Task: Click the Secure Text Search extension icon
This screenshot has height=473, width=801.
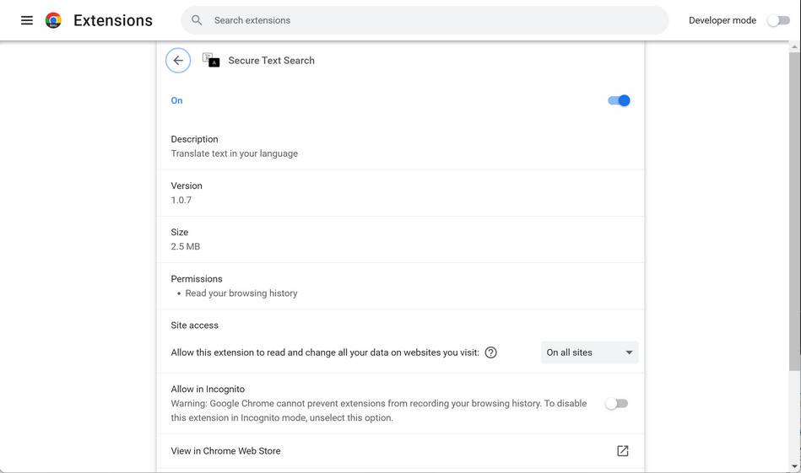Action: [x=211, y=60]
